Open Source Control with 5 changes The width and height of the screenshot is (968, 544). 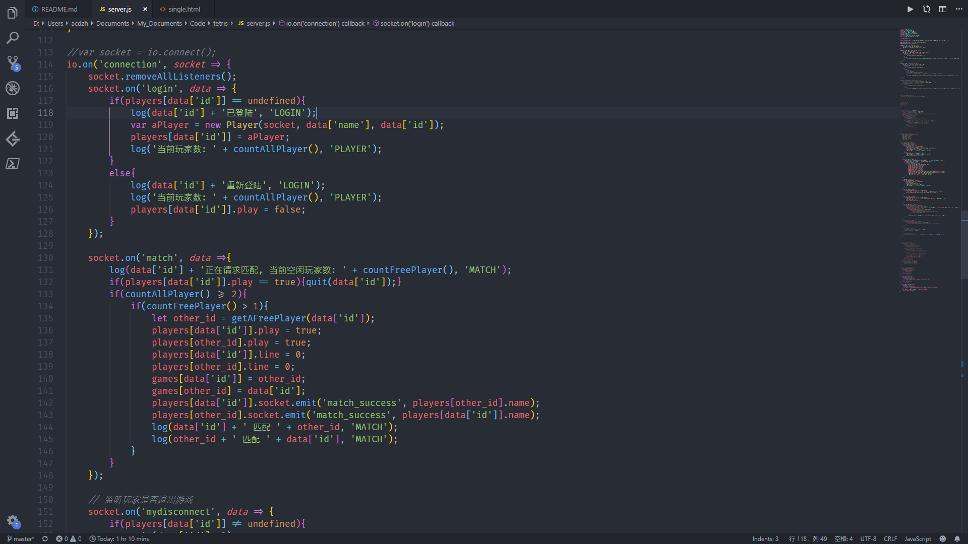tap(13, 62)
